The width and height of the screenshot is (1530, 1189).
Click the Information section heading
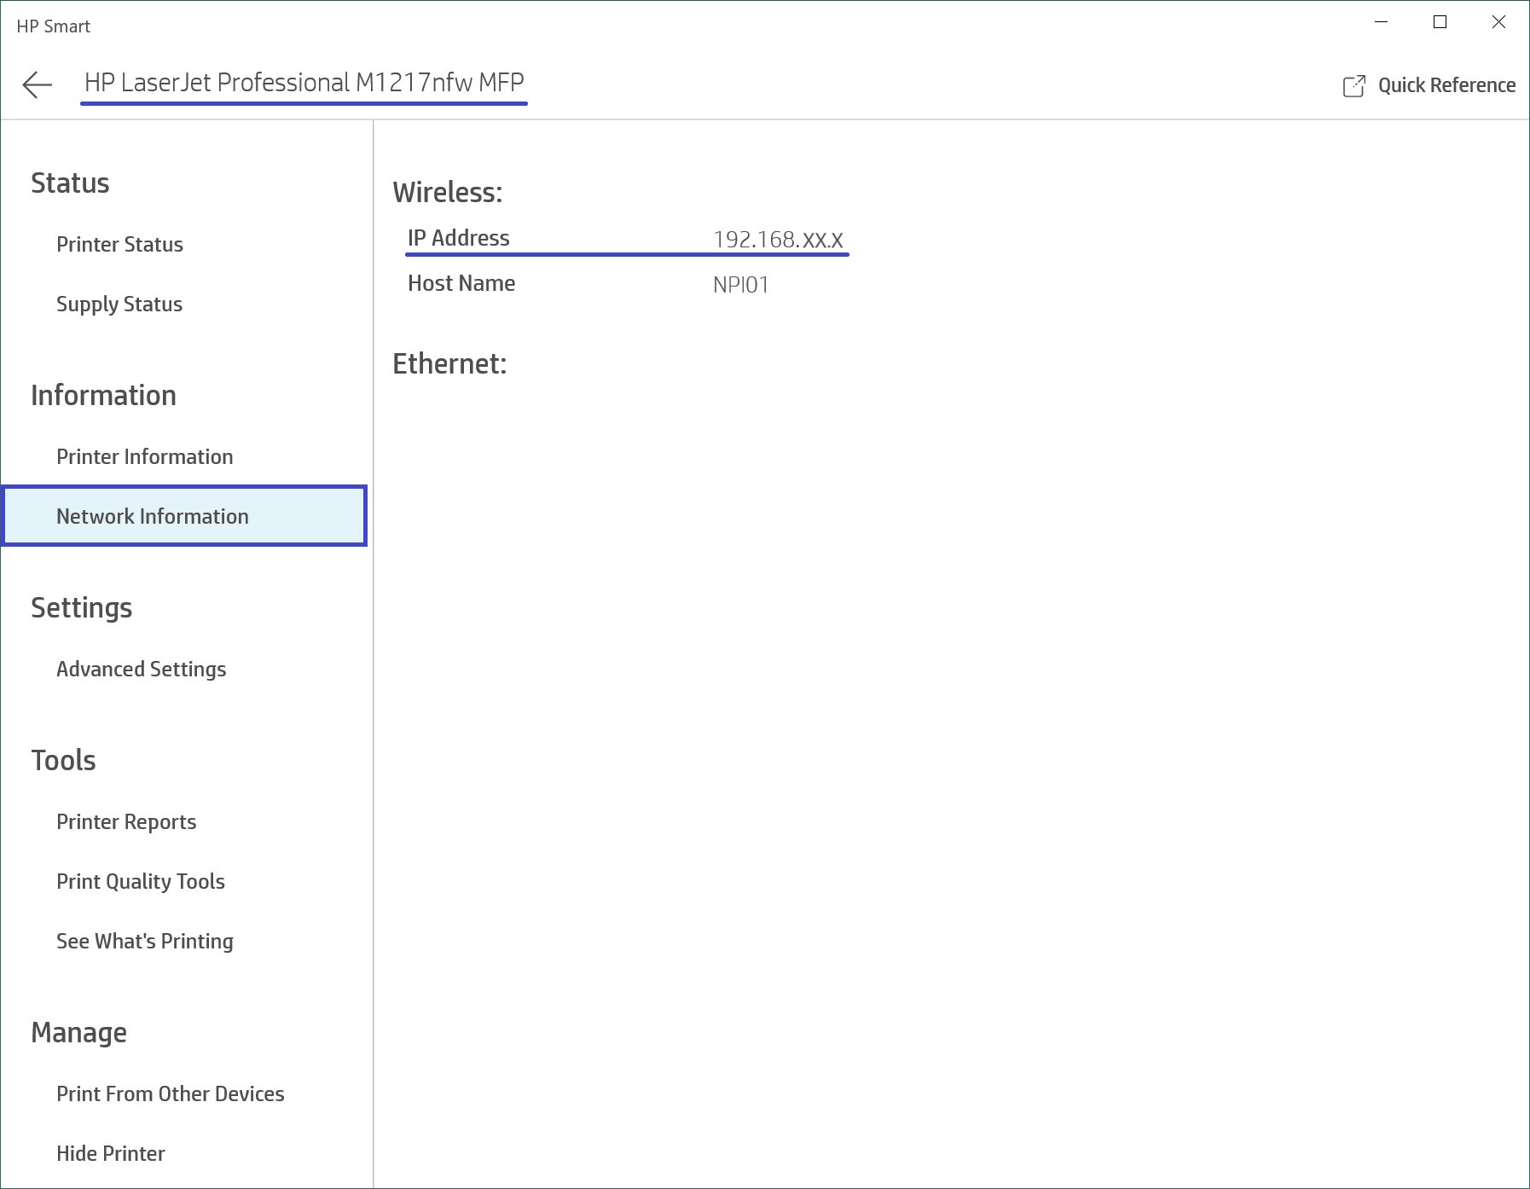[103, 396]
